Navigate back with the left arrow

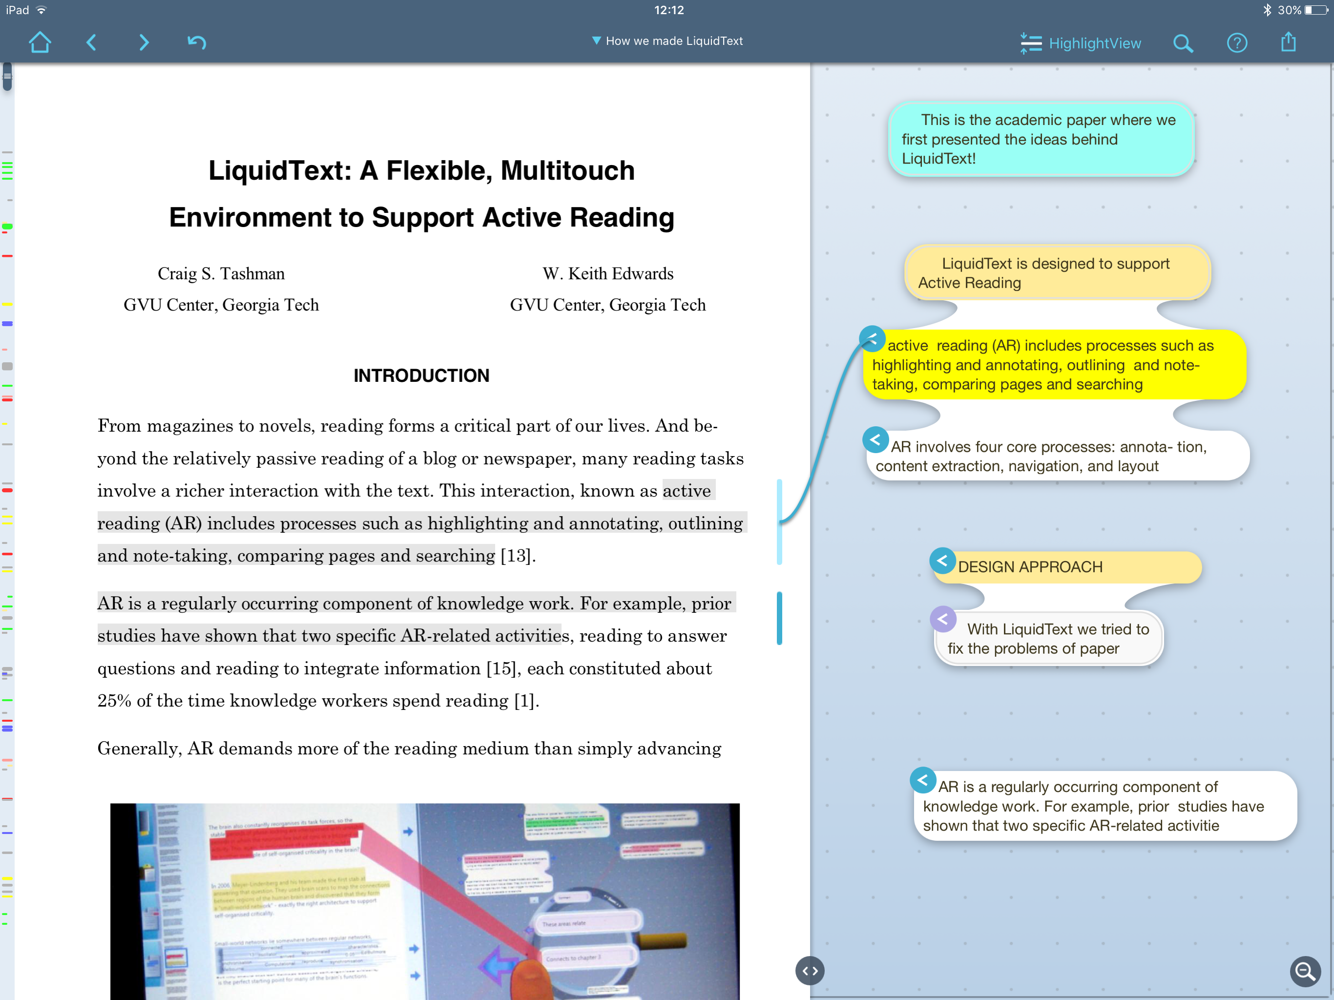(x=92, y=42)
